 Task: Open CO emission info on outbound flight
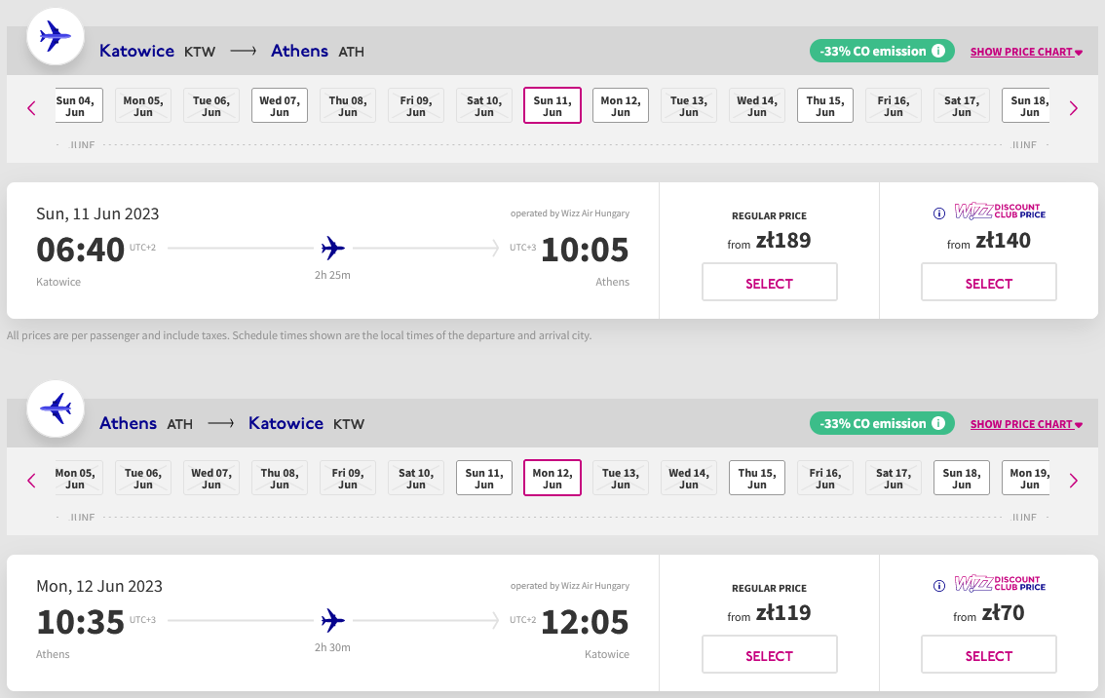938,51
